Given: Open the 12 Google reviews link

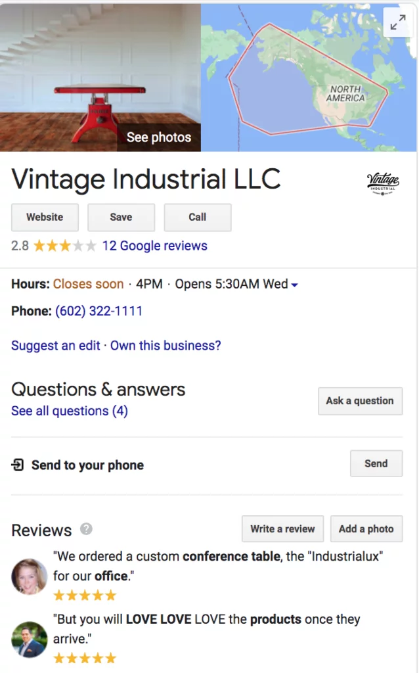Looking at the screenshot, I should tap(154, 246).
